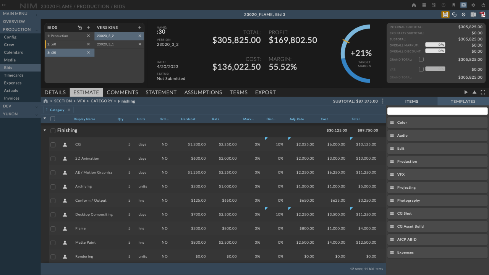The image size is (489, 275).
Task: Set the Overall Markup percentage field
Action: (435, 45)
